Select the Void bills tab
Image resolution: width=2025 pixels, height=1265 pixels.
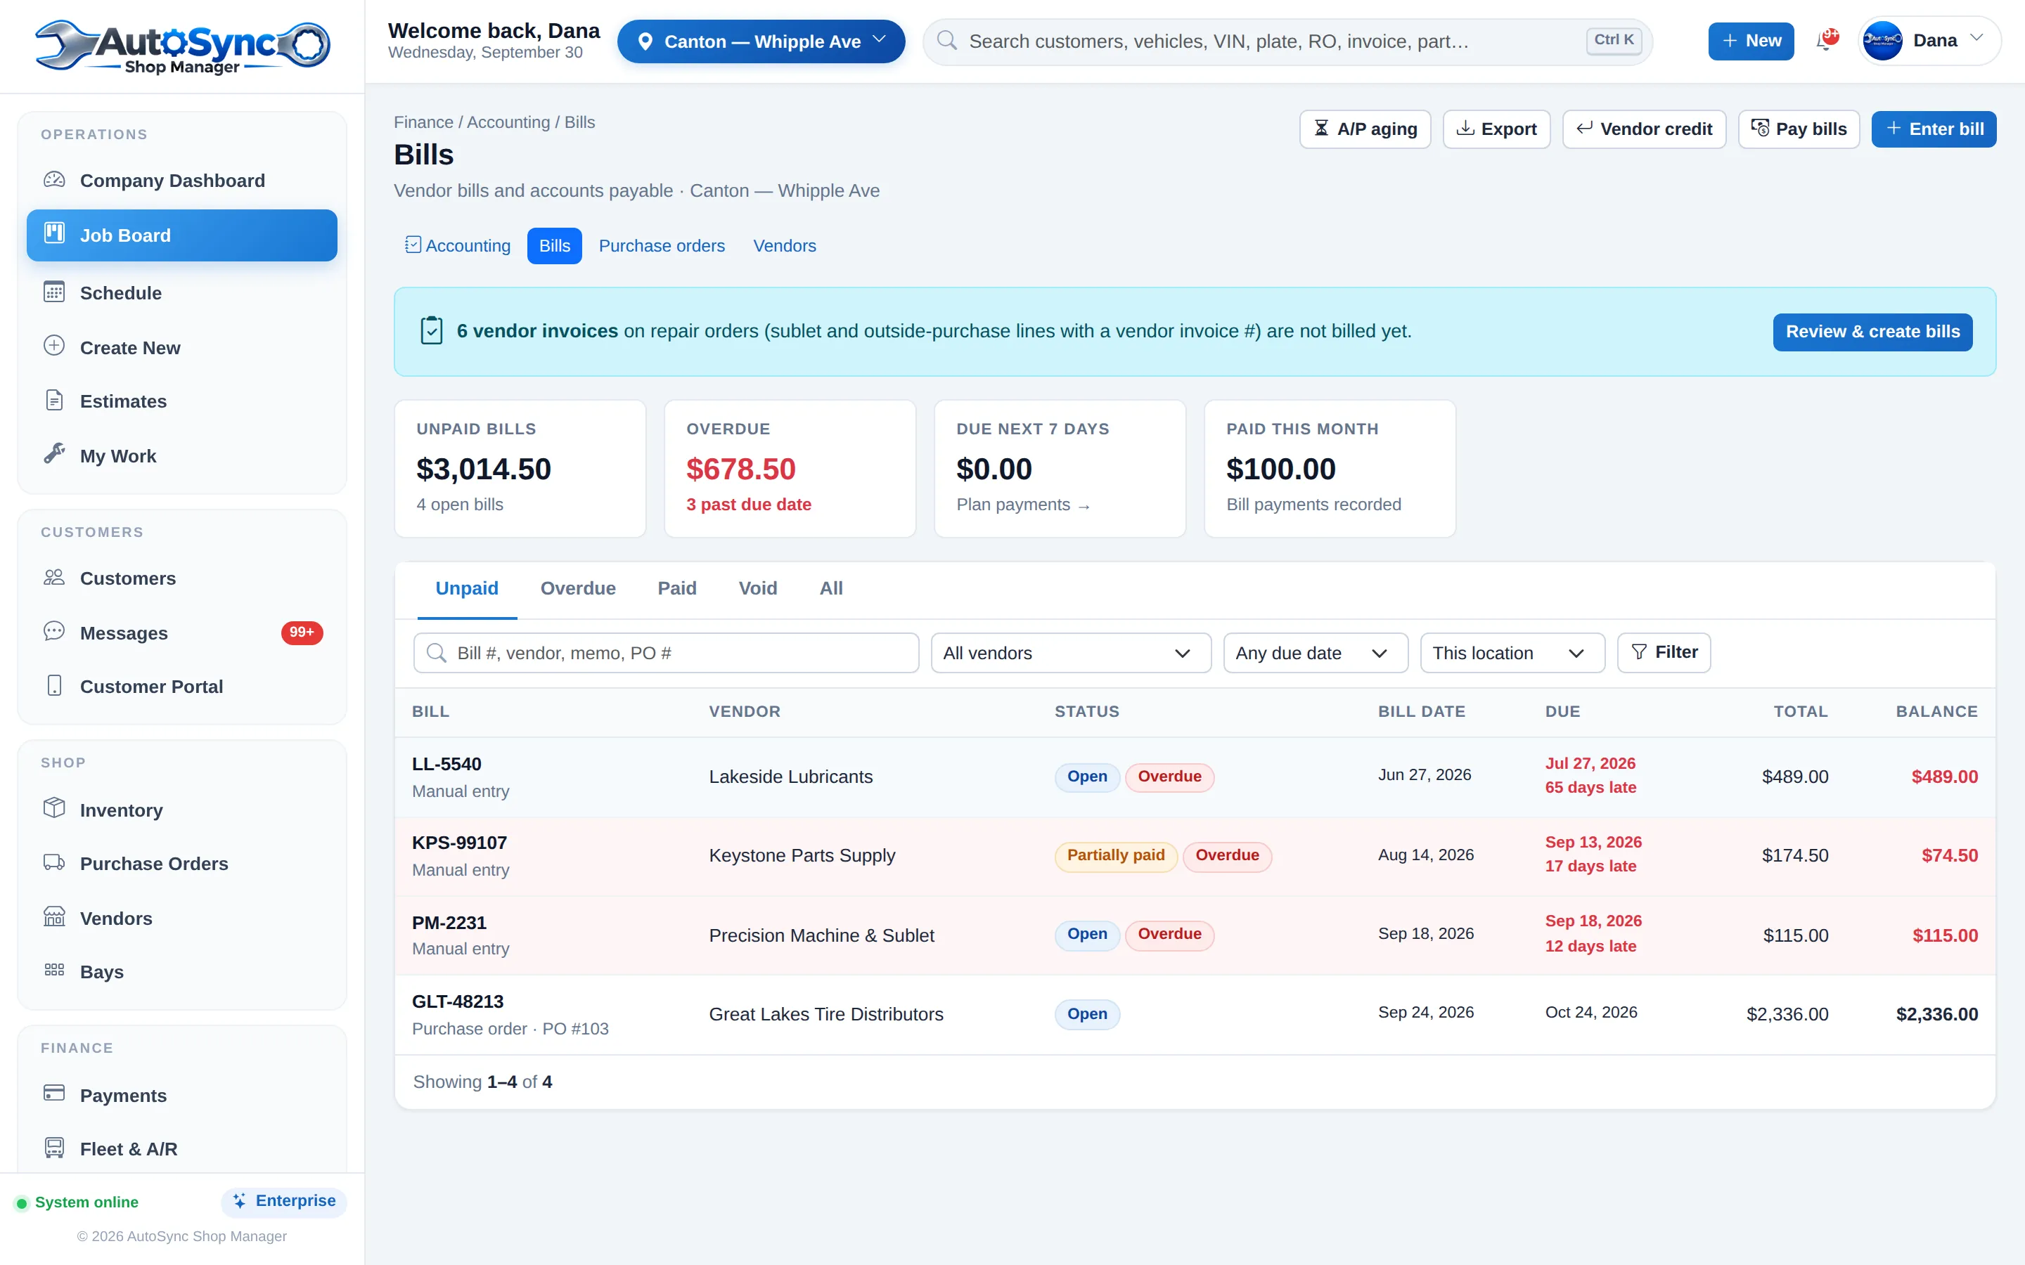758,588
